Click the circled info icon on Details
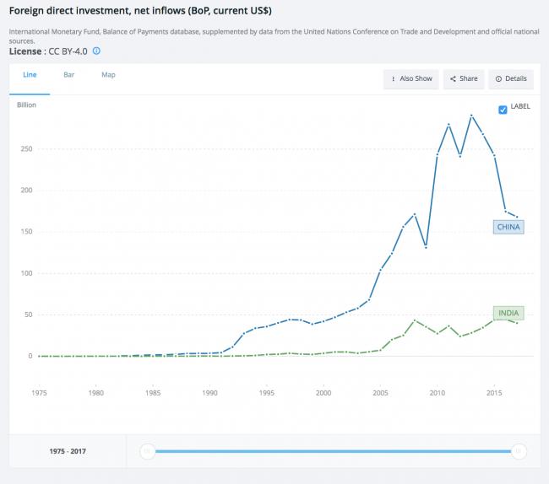 tap(498, 78)
